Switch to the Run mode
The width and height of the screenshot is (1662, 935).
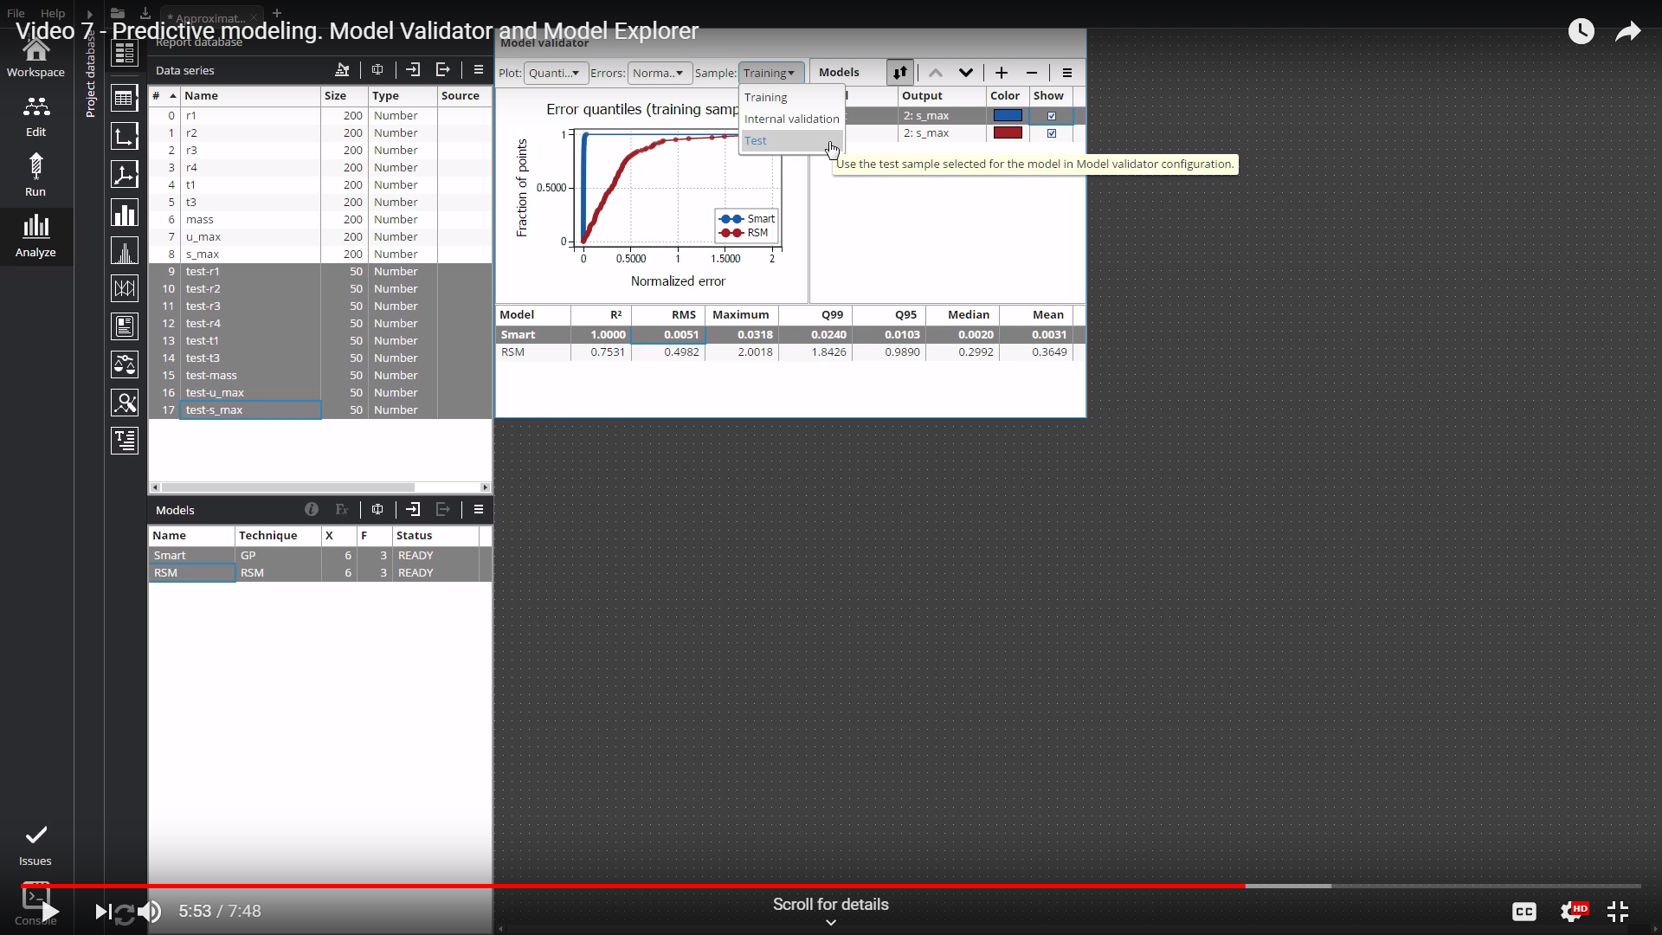pos(35,176)
